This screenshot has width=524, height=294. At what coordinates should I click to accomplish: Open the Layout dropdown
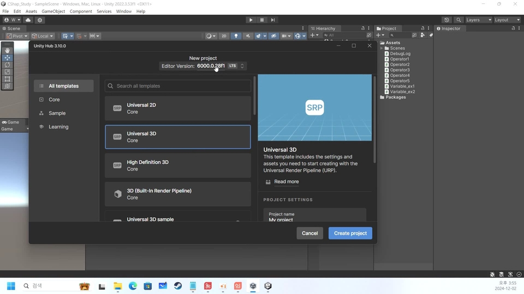click(507, 20)
